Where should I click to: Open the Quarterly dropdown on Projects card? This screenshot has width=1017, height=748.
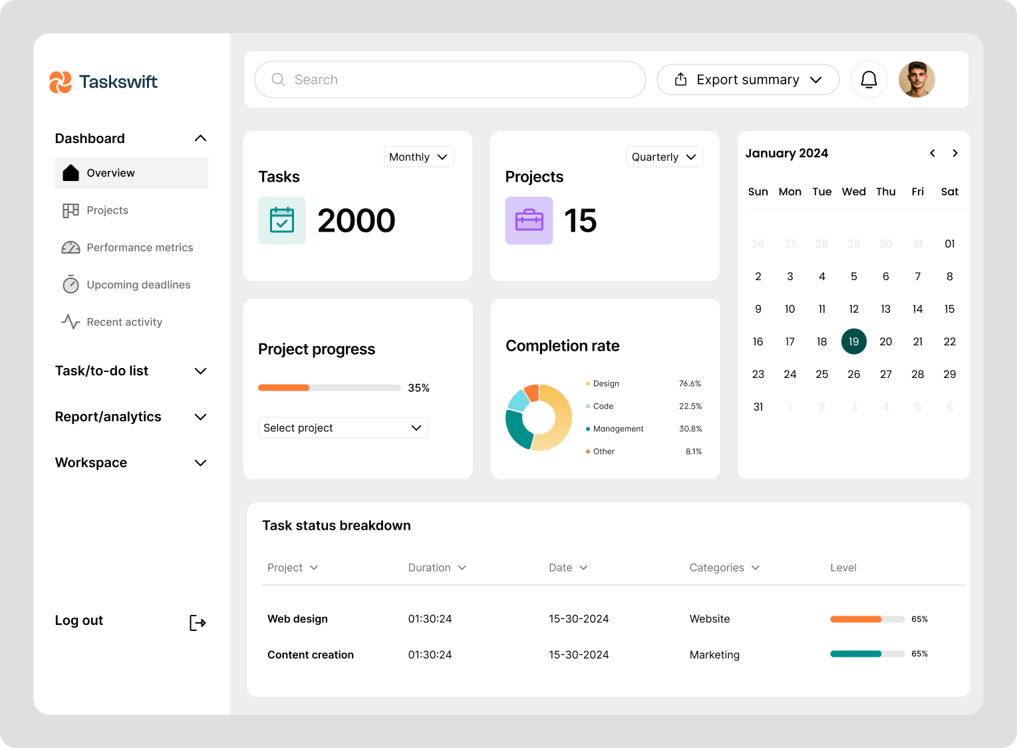(x=664, y=156)
